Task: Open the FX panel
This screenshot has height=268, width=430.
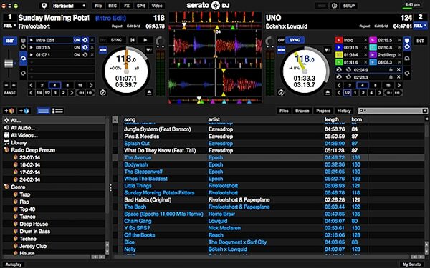Action: [x=127, y=6]
